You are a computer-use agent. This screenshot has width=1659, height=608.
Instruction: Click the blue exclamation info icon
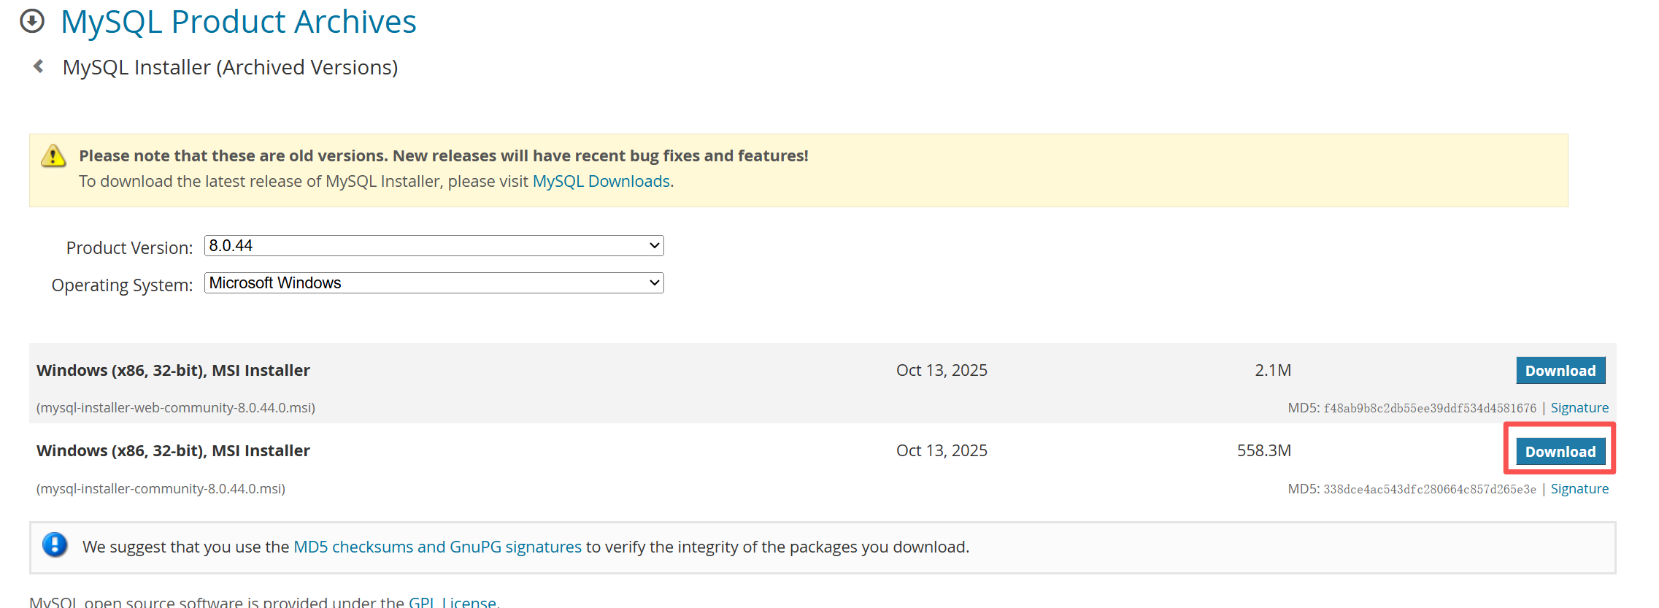55,545
